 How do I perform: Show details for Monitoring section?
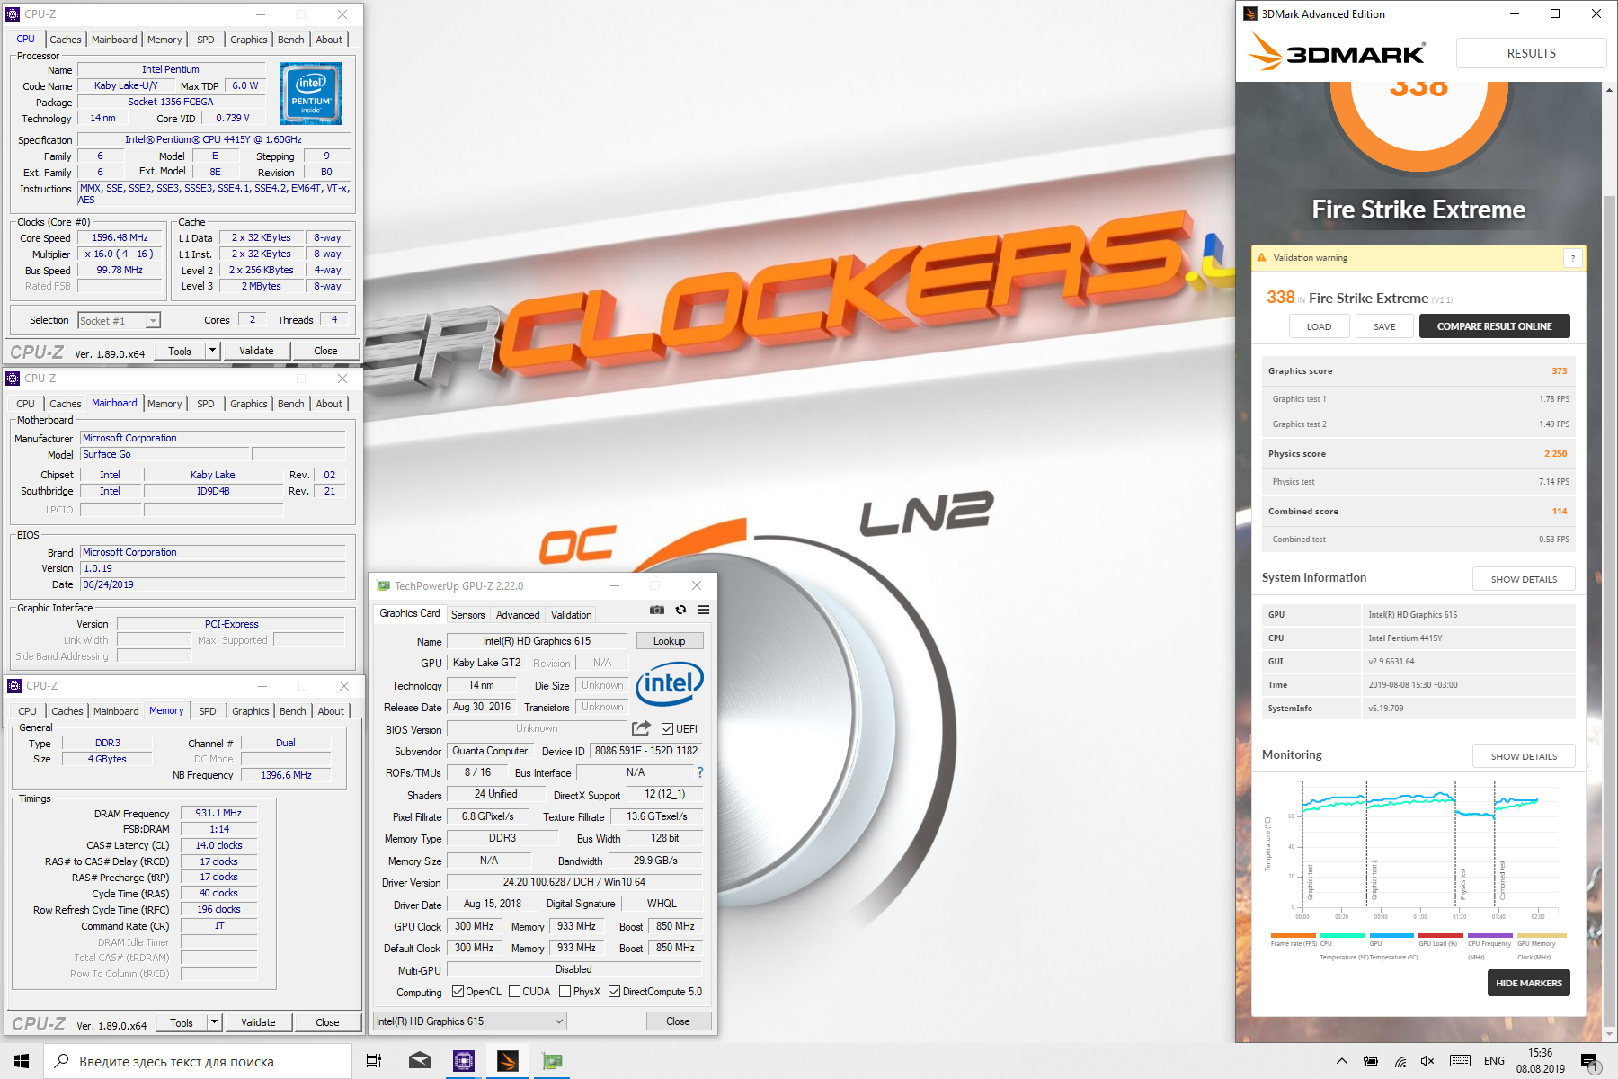point(1524,756)
